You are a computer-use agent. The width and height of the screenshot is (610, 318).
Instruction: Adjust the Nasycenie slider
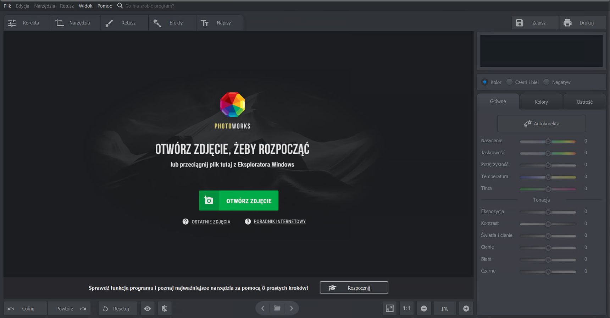[x=548, y=141]
